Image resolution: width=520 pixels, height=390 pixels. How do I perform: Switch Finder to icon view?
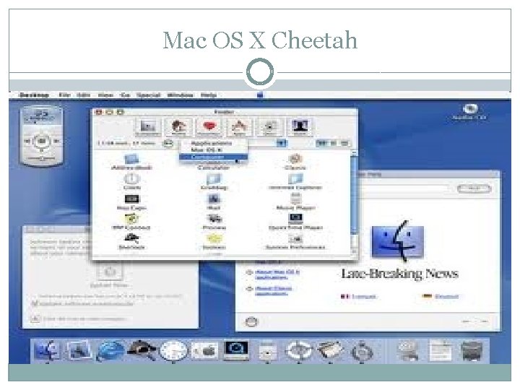tap(321, 143)
